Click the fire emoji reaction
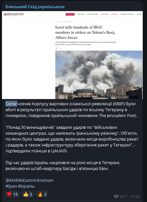Image resolution: width=147 pixels, height=202 pixels. pos(42,194)
